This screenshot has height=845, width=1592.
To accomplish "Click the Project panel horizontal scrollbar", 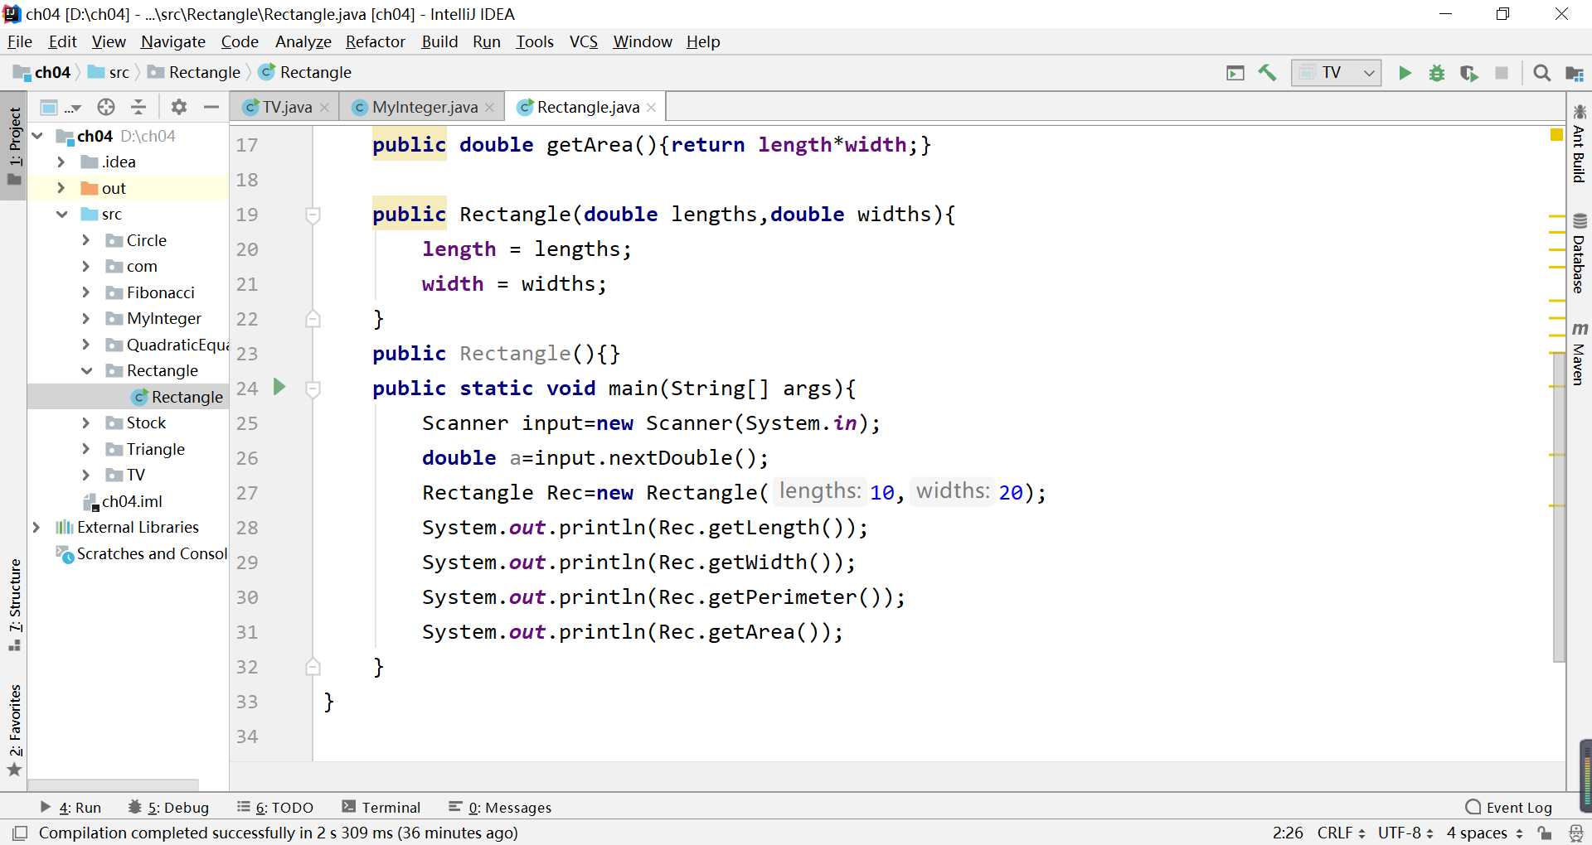I will pos(114,784).
